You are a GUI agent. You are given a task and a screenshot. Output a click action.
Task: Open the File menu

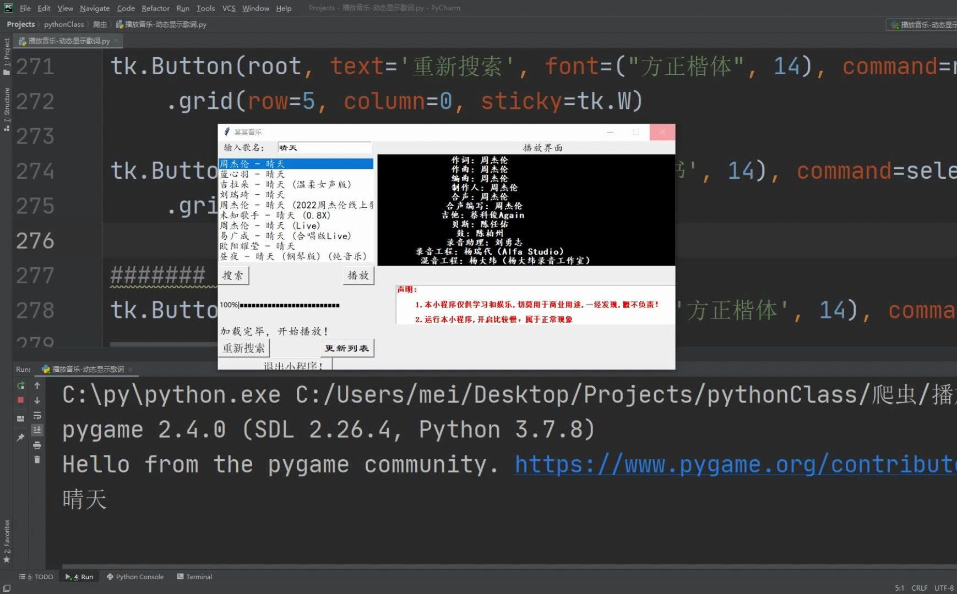pyautogui.click(x=25, y=8)
